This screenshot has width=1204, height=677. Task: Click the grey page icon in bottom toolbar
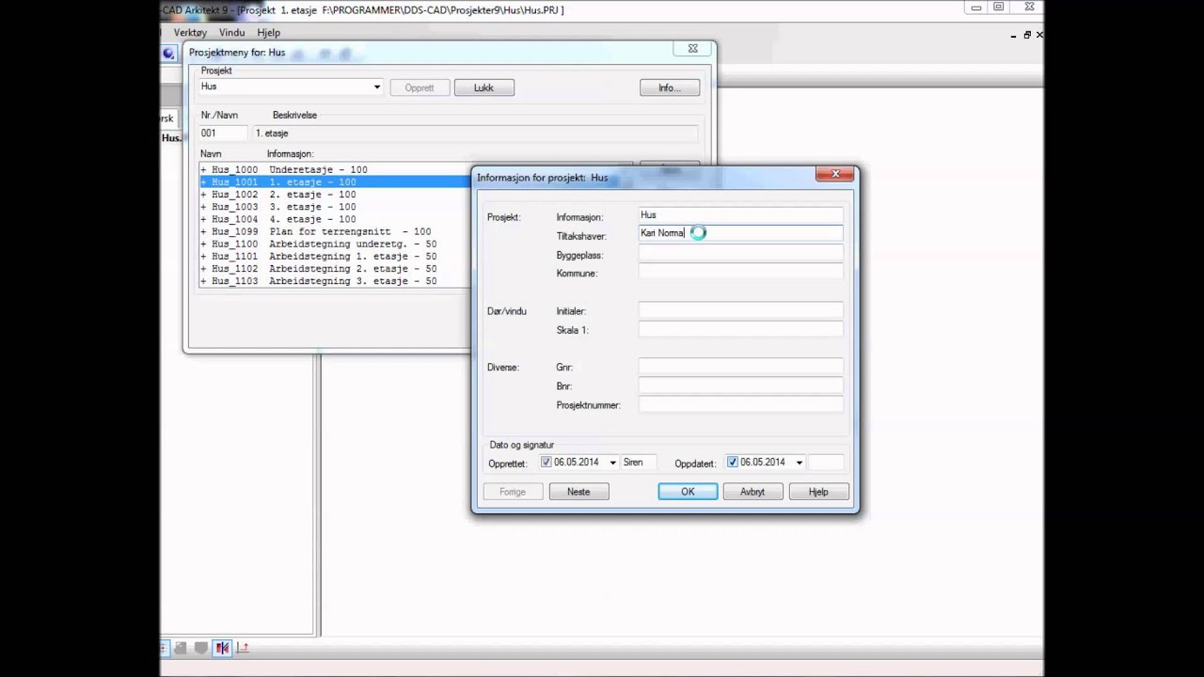click(181, 647)
